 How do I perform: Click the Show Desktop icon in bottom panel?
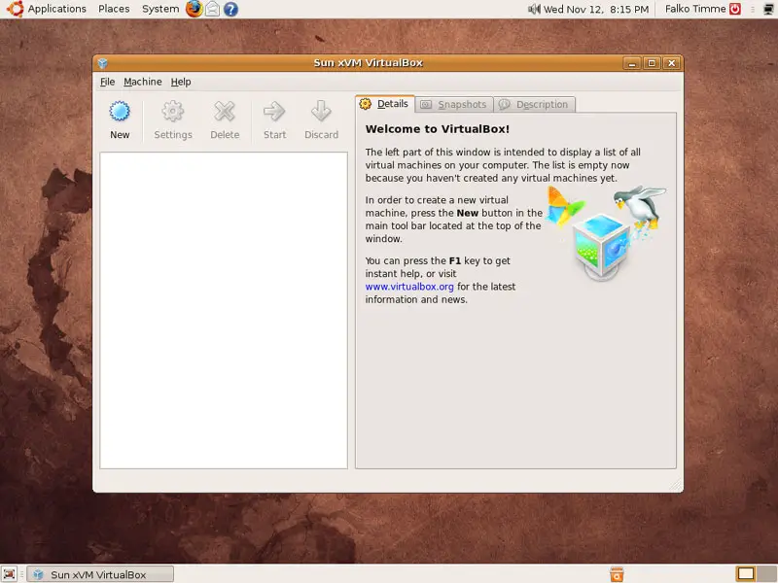[9, 574]
